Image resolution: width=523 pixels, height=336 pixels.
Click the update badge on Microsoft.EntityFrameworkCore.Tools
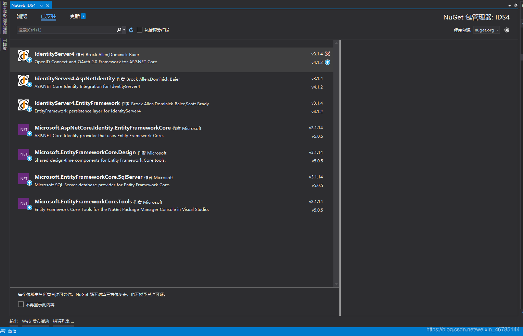(29, 207)
